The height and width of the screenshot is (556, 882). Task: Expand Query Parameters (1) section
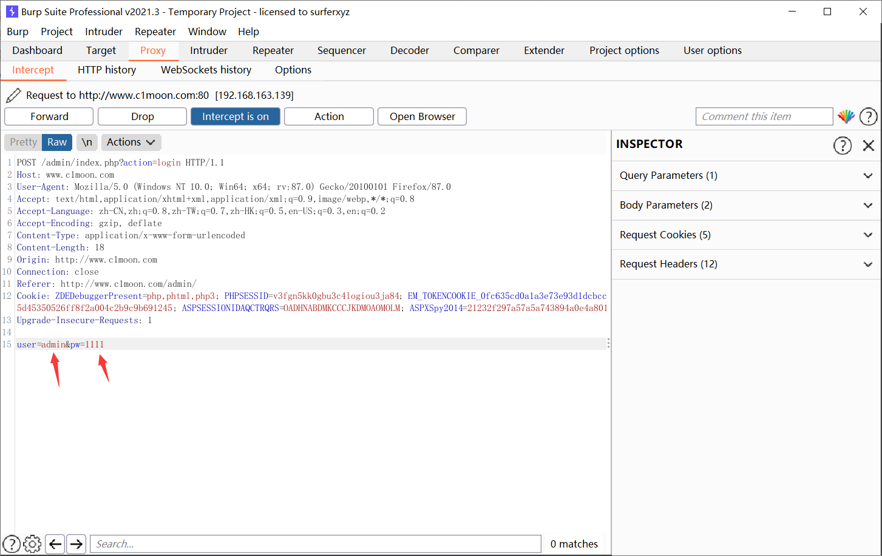coord(746,175)
